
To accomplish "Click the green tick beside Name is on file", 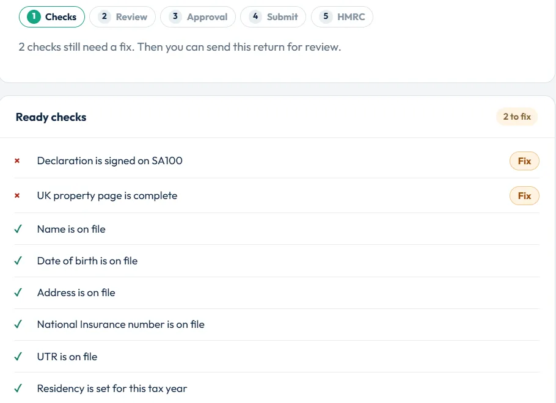I will tap(18, 229).
